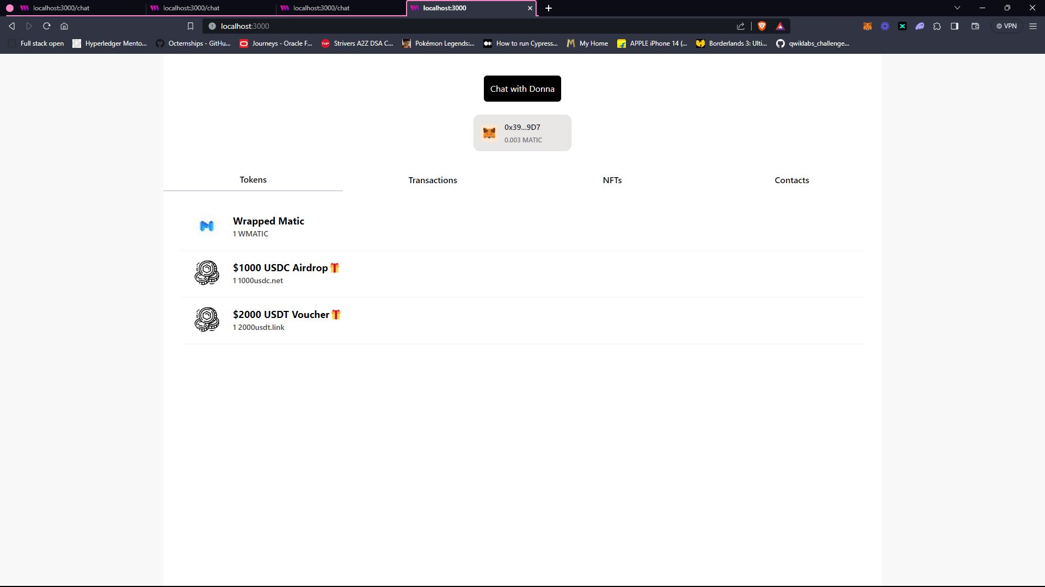Open the Contacts section
Screen dimensions: 1045x587
click(x=792, y=180)
